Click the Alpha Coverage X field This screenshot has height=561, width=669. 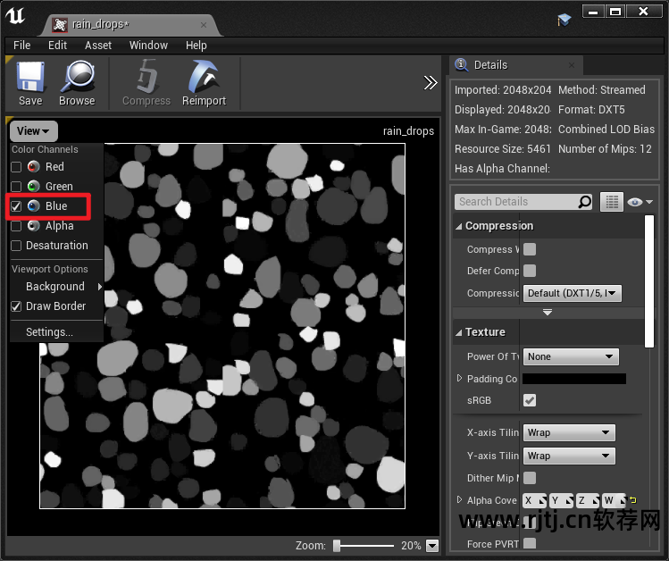click(535, 500)
